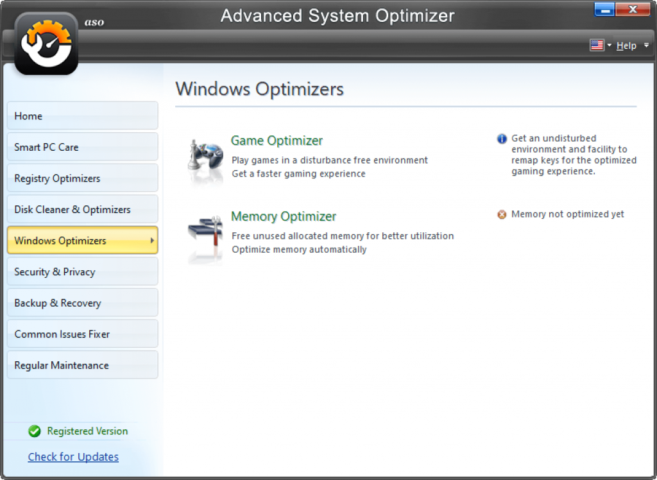This screenshot has height=480, width=657.
Task: Launch Game Optimizer via its title link
Action: [277, 141]
